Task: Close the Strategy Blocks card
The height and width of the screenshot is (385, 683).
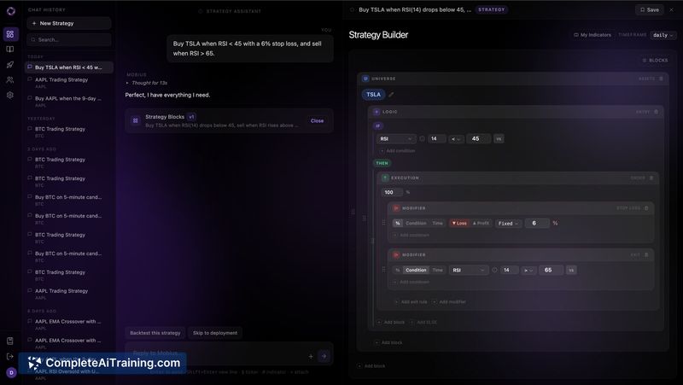Action: tap(317, 120)
